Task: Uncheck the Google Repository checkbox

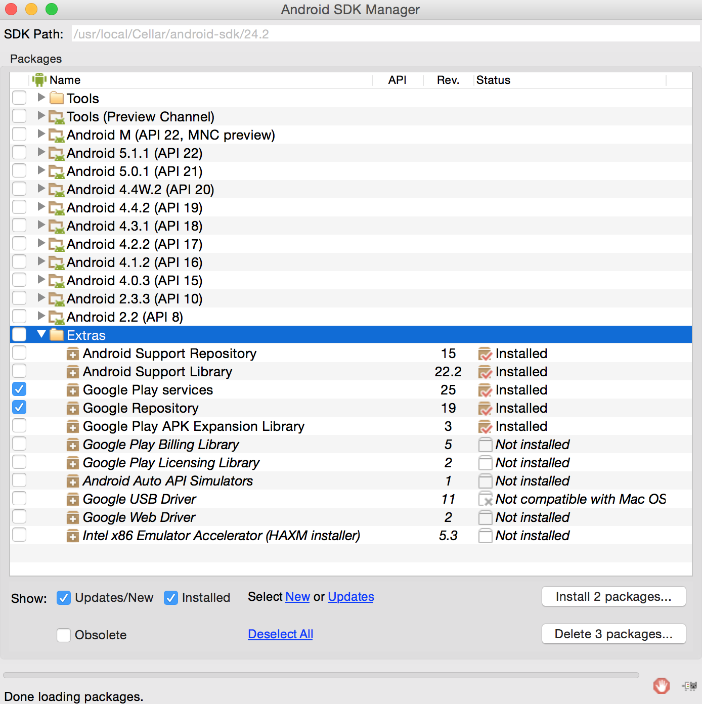Action: tap(19, 407)
